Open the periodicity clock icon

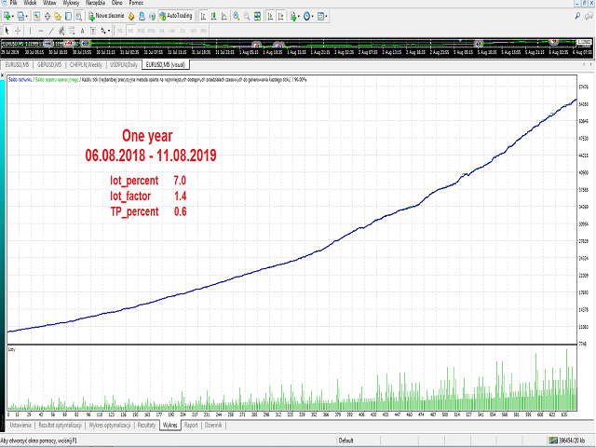(x=306, y=16)
